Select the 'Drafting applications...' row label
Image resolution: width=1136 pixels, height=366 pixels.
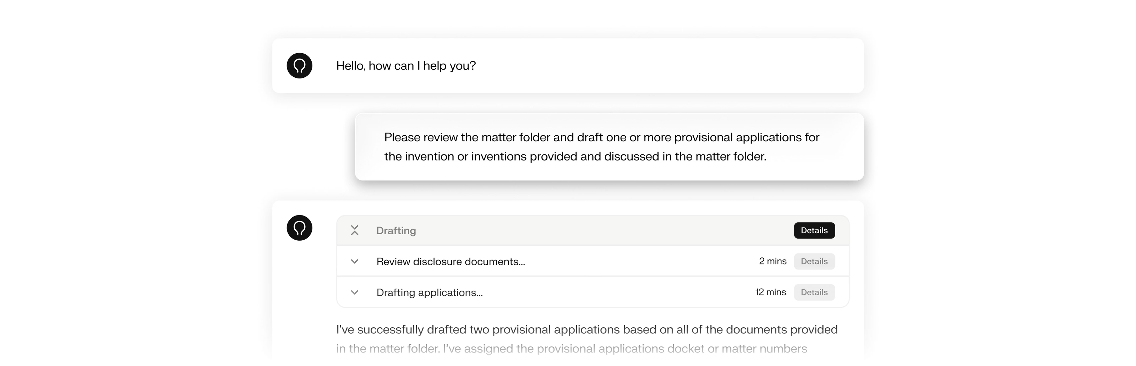tap(430, 293)
